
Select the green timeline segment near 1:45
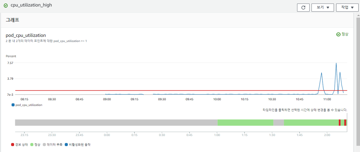coord(311,122)
